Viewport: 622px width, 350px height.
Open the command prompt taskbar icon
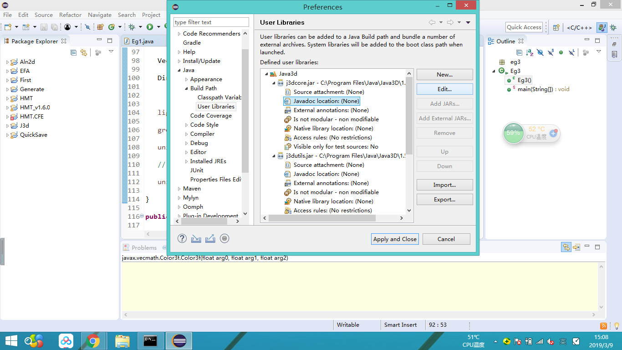pos(150,341)
